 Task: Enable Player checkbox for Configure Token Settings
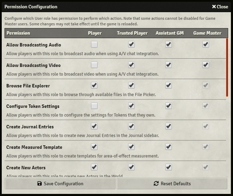click(x=94, y=106)
